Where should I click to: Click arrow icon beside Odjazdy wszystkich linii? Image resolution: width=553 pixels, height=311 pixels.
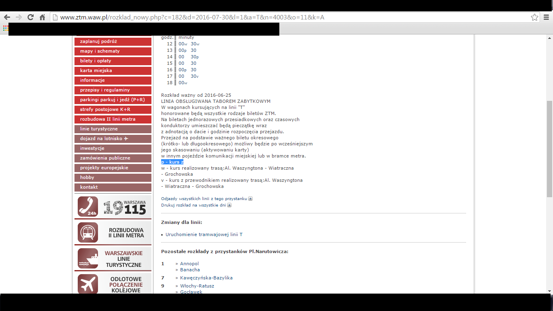(x=250, y=199)
